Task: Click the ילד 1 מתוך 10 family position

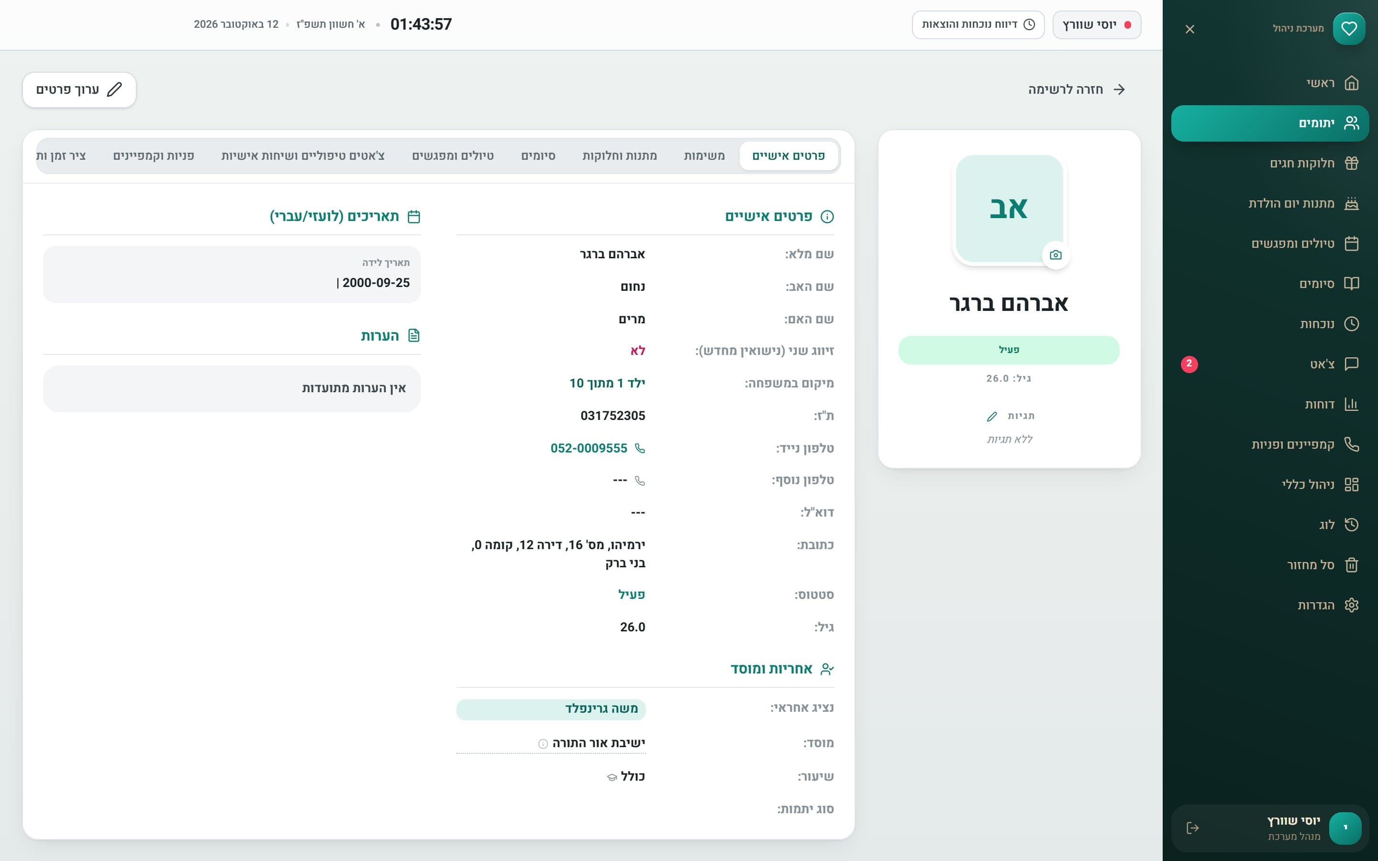Action: 607,383
